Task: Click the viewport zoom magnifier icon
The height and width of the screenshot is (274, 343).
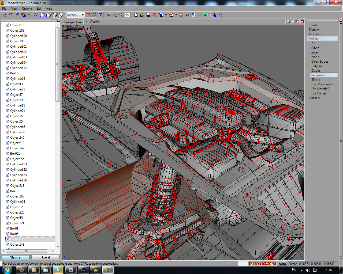Action: [289, 21]
